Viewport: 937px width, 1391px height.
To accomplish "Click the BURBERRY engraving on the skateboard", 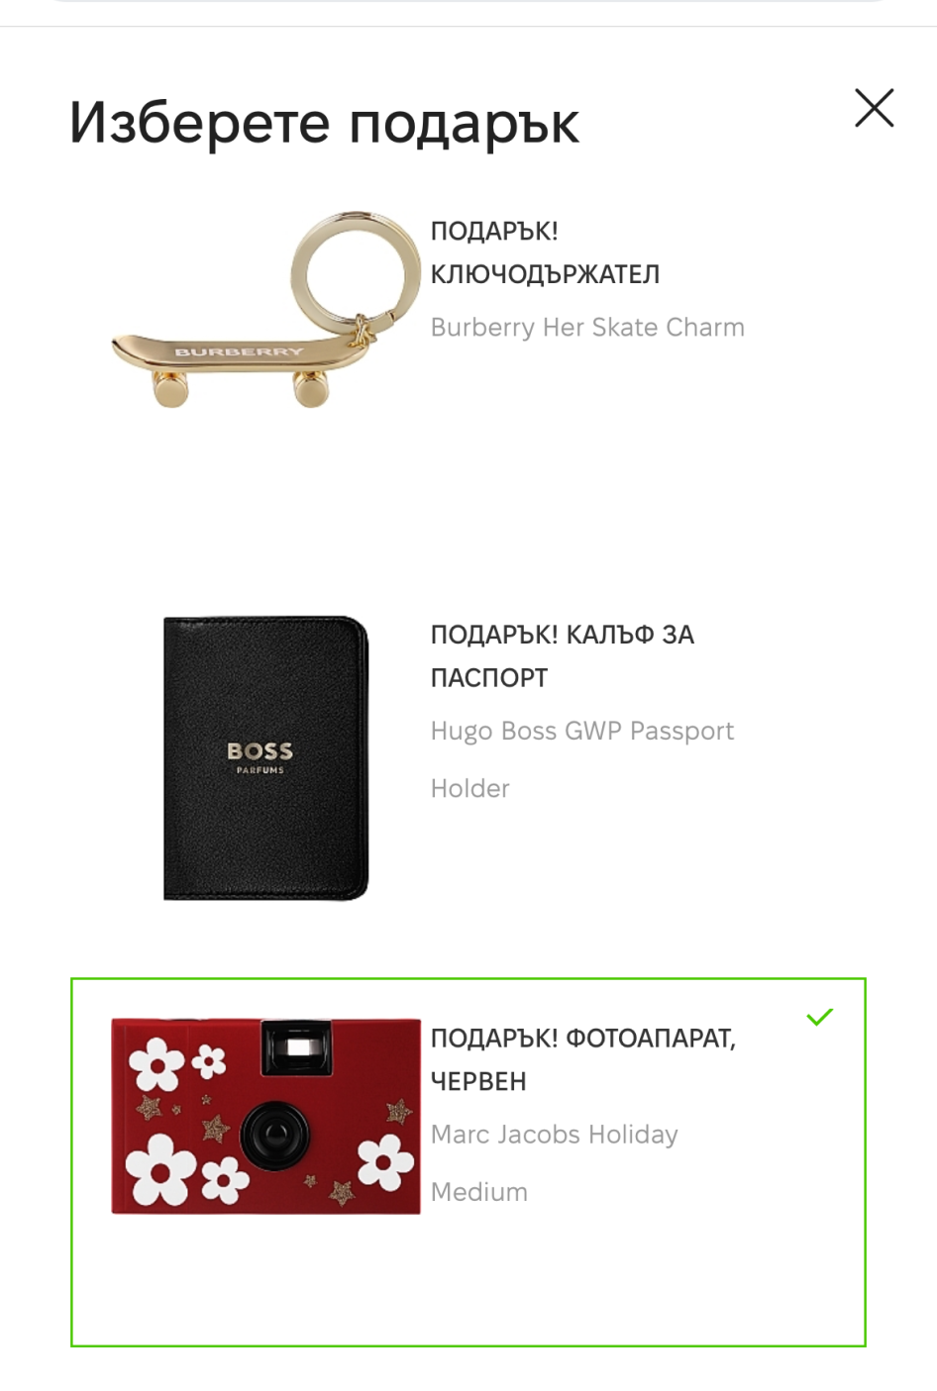I will pyautogui.click(x=239, y=351).
